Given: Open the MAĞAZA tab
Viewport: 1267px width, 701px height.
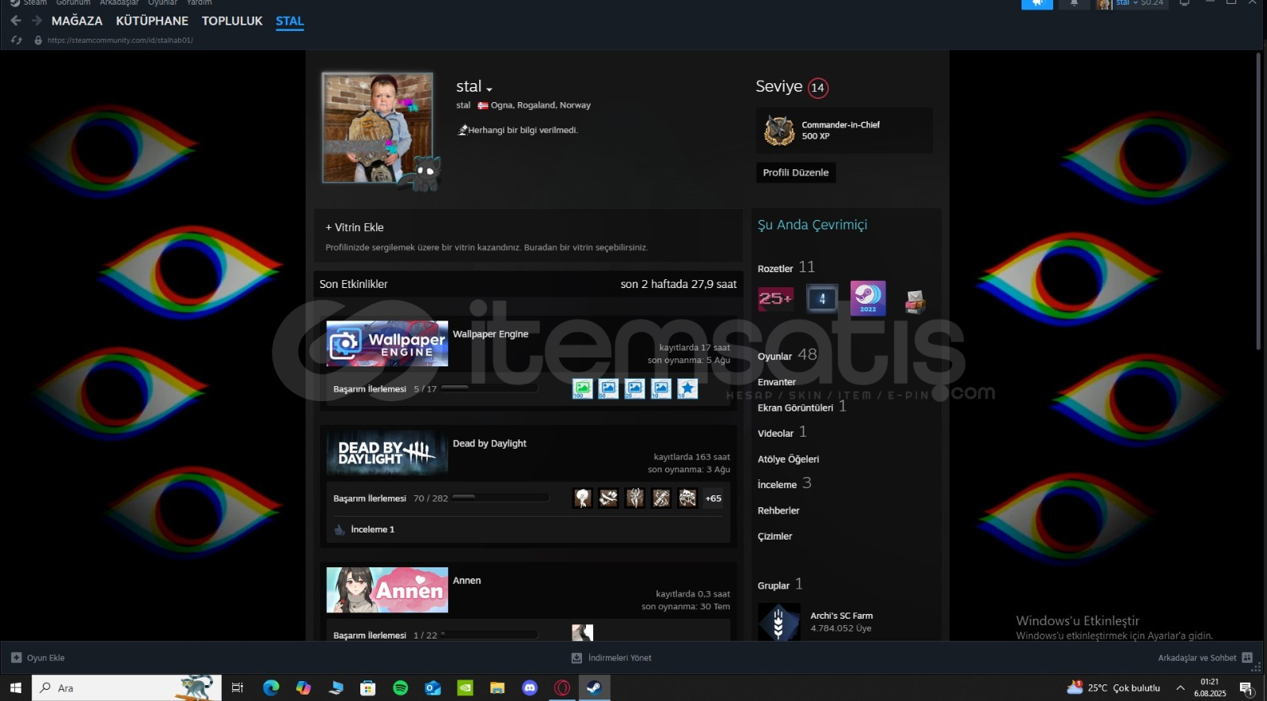Looking at the screenshot, I should tap(77, 21).
